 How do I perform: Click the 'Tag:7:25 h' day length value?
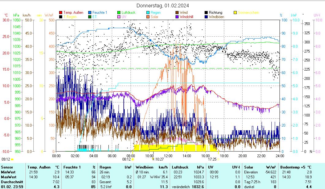(x=252, y=182)
